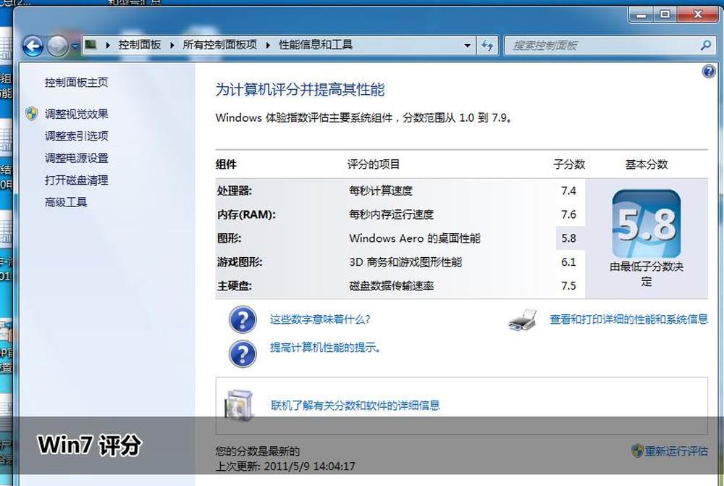Click the question icon beside 这些数字意味着什么
The height and width of the screenshot is (486, 724).
point(243,319)
